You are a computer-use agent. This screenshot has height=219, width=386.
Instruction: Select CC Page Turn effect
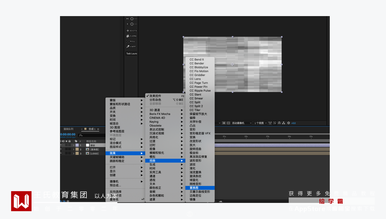pyautogui.click(x=200, y=83)
